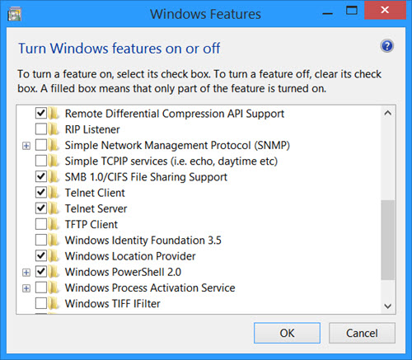Click the folder icon for Windows Location Provider

54,256
